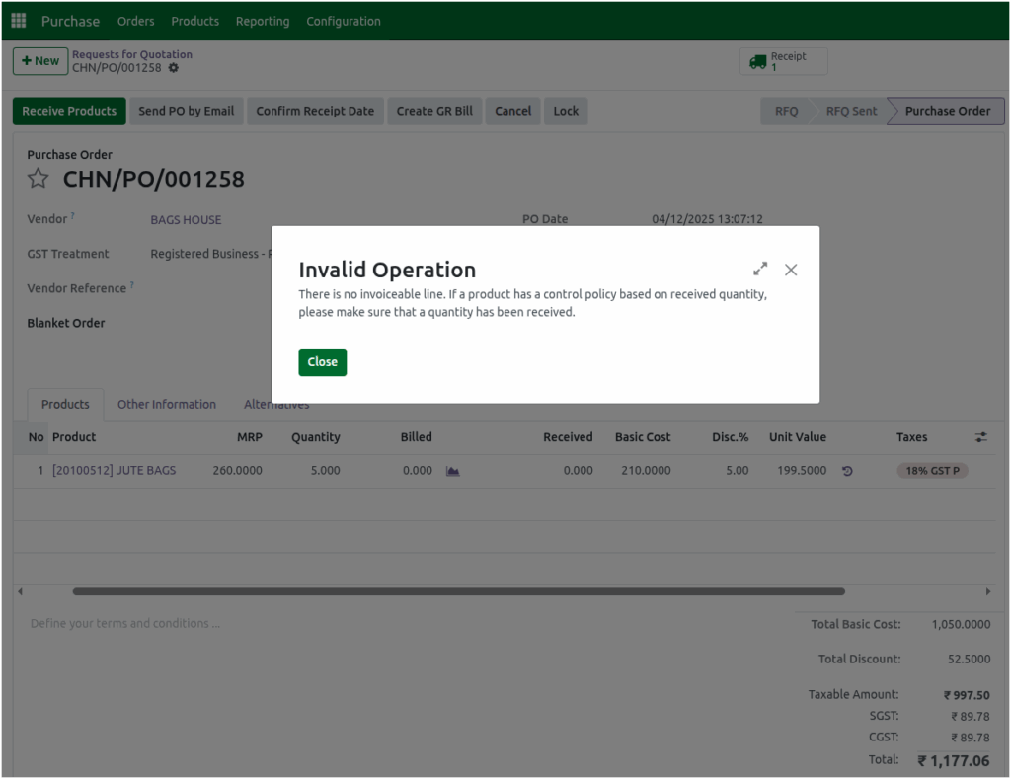Click the history revert icon next to Unit Value
This screenshot has width=1011, height=779.
(847, 471)
